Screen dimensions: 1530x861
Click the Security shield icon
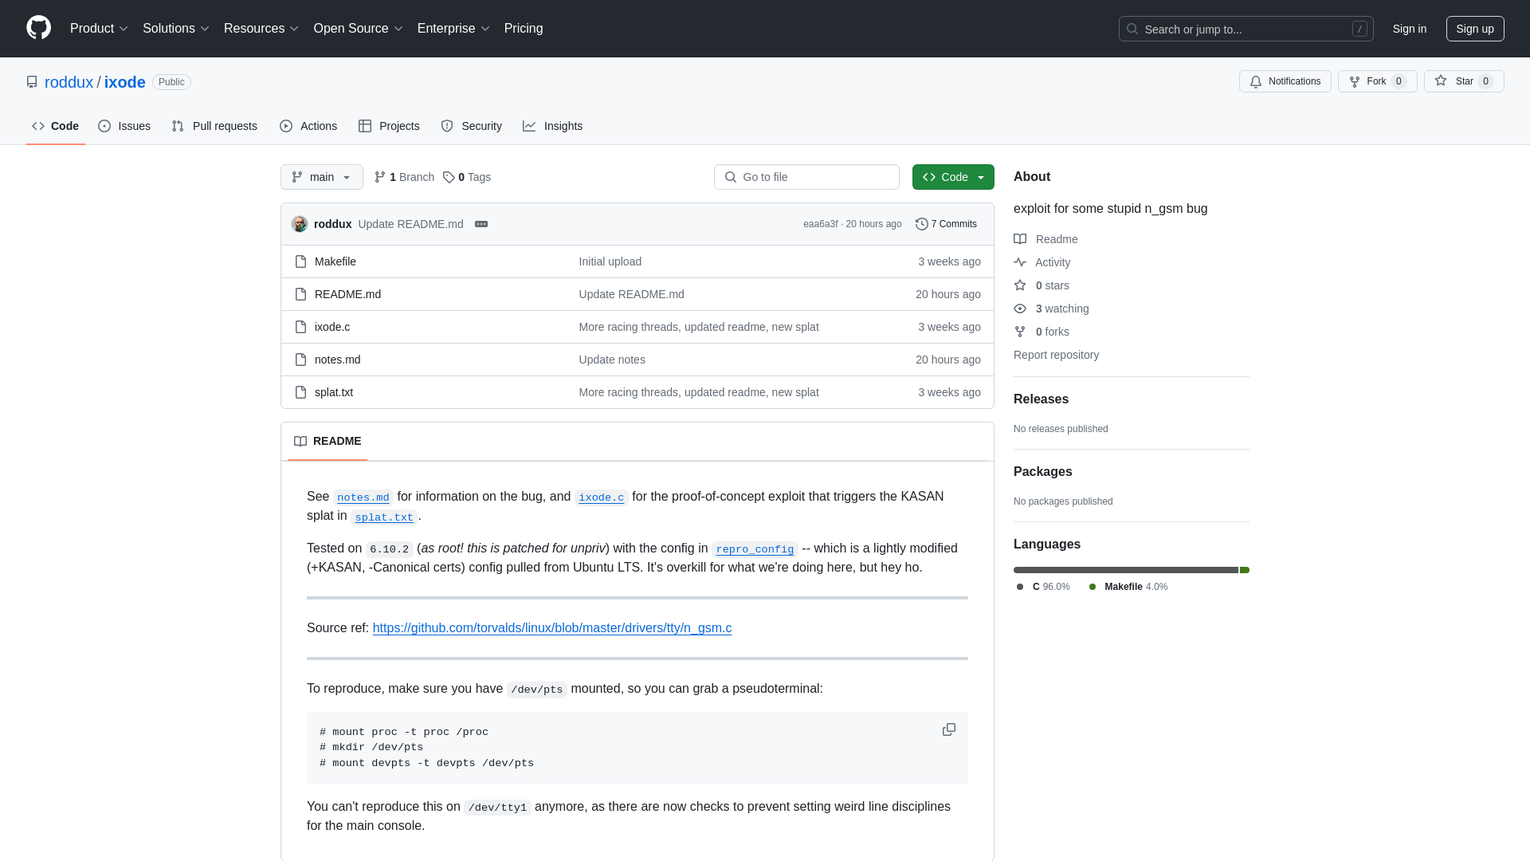pos(446,126)
